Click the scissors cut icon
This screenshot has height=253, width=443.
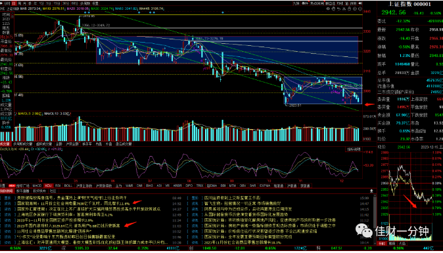coord(344,9)
